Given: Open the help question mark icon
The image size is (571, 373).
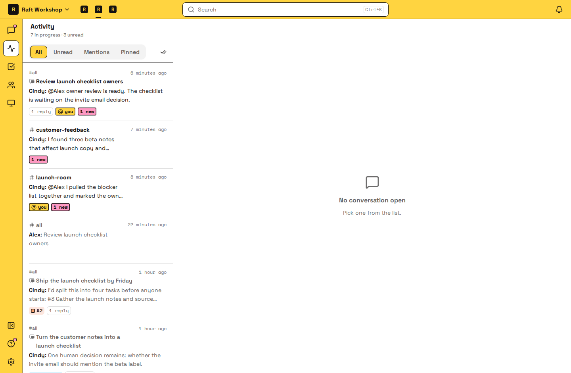Looking at the screenshot, I should pyautogui.click(x=11, y=344).
